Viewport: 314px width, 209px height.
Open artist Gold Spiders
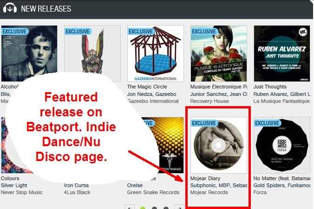[x=269, y=185]
